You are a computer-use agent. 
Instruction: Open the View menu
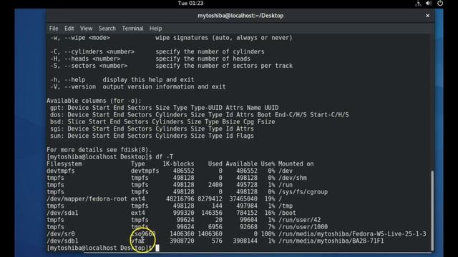tap(86, 29)
